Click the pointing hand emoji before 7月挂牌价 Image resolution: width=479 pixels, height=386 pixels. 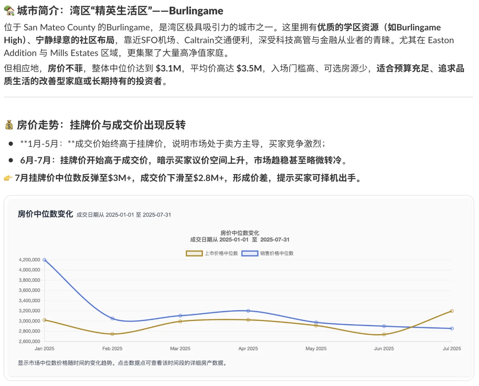[x=8, y=178]
